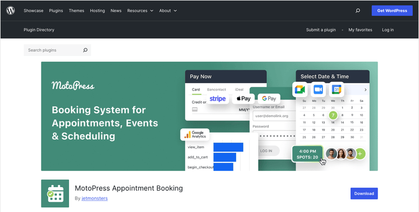Open the Hosting menu item
This screenshot has width=419, height=212.
[x=97, y=11]
